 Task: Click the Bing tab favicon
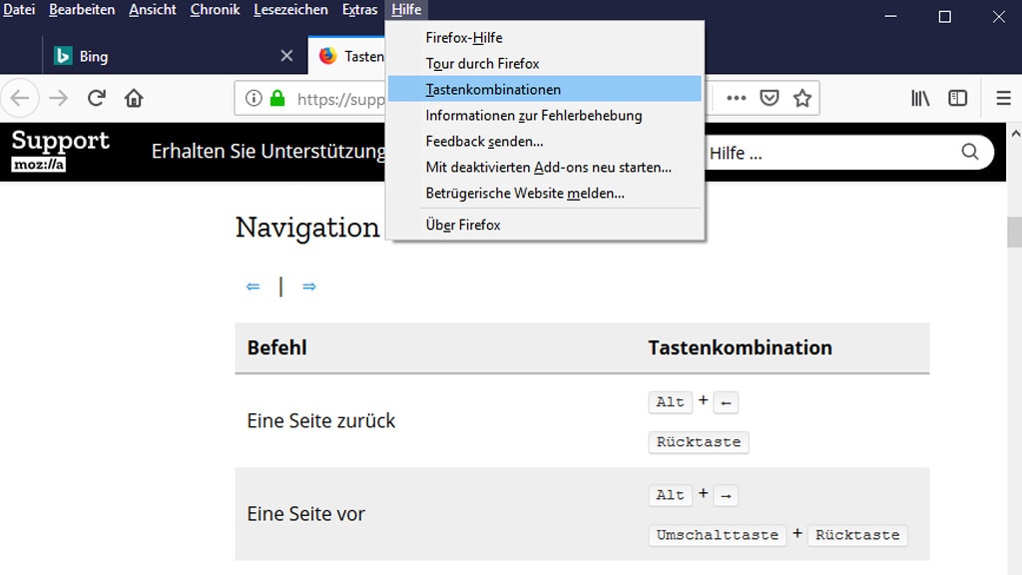coord(63,56)
